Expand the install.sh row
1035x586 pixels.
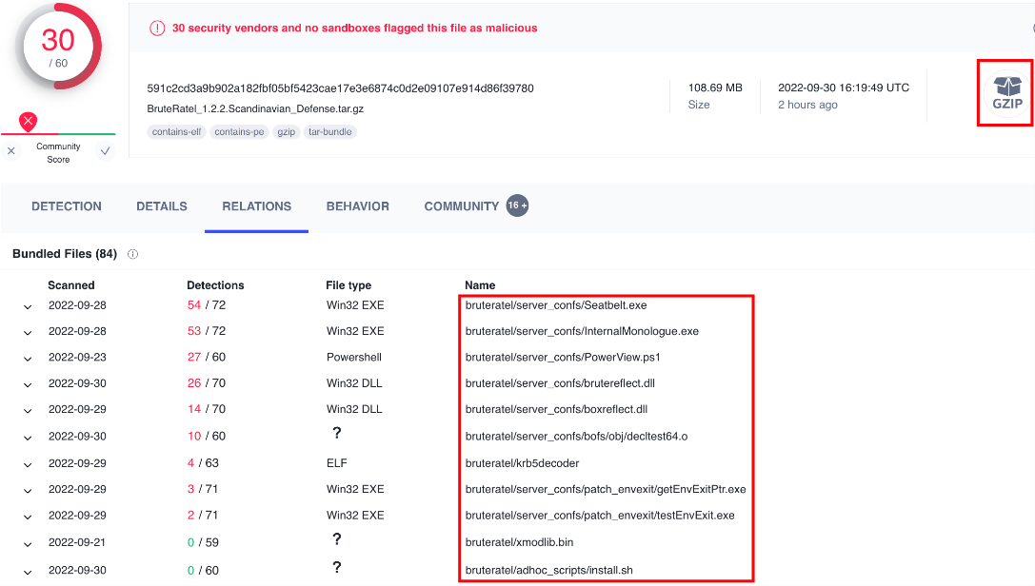[28, 572]
